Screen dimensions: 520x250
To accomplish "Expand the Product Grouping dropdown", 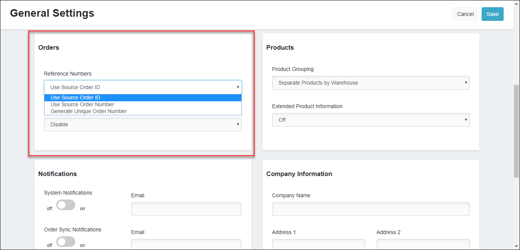I will (371, 83).
